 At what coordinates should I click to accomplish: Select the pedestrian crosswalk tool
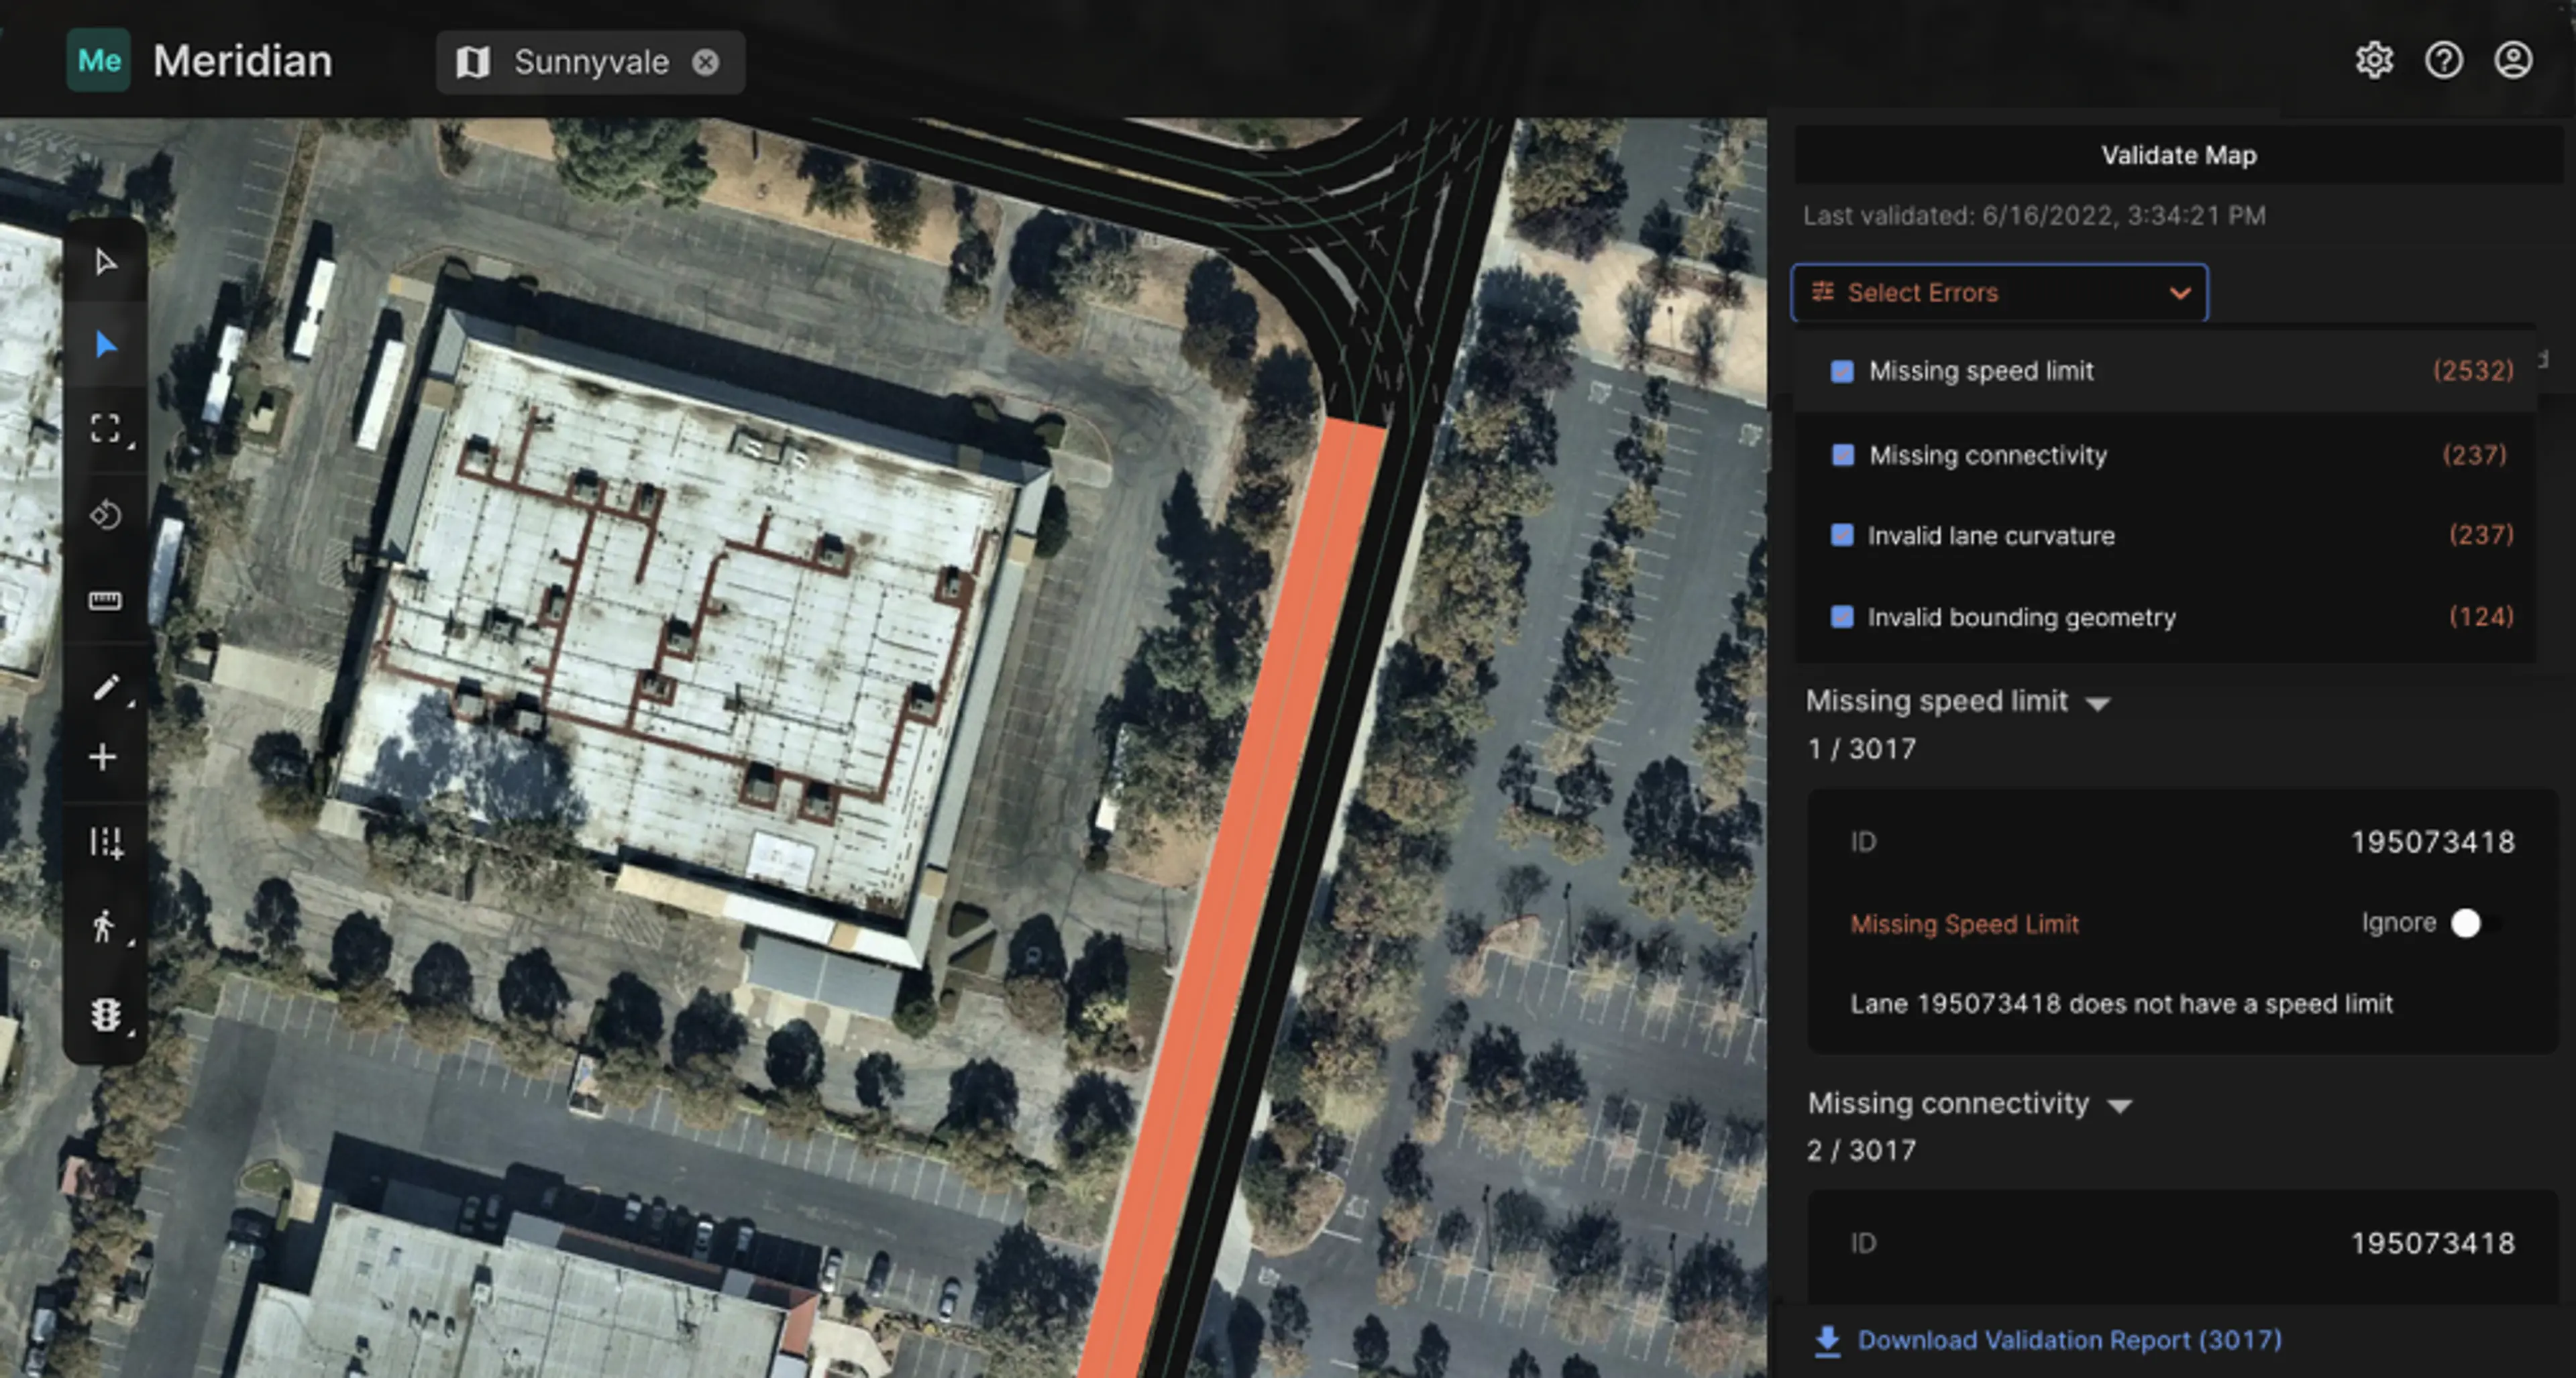click(103, 926)
